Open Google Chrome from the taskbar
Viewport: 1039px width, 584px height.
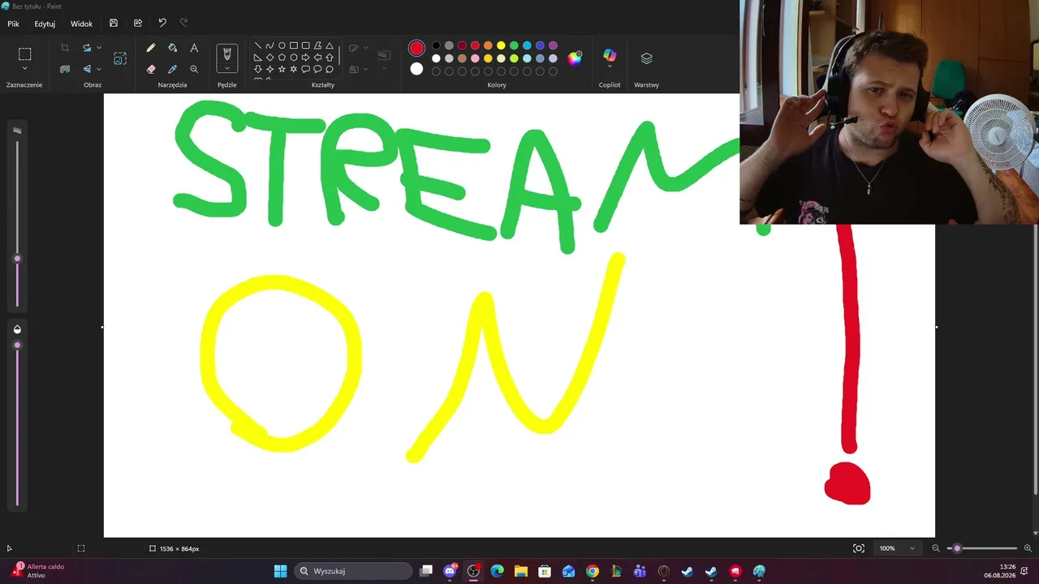click(593, 571)
